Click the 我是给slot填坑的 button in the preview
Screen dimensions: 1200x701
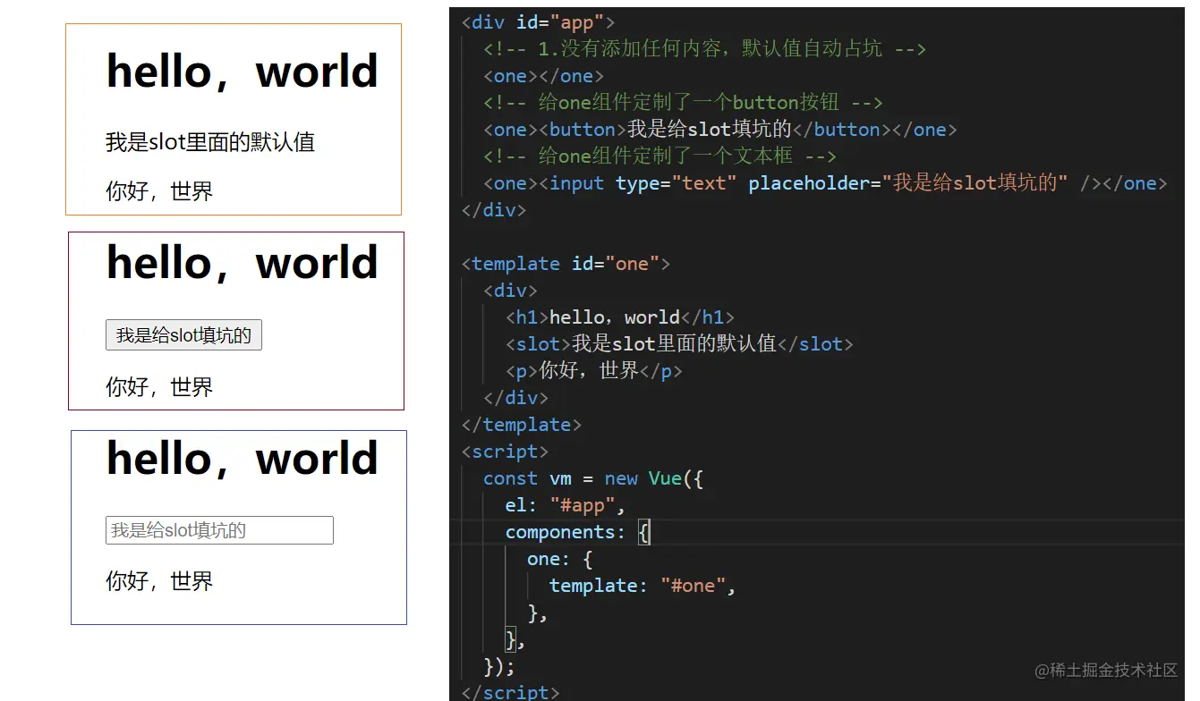(183, 335)
